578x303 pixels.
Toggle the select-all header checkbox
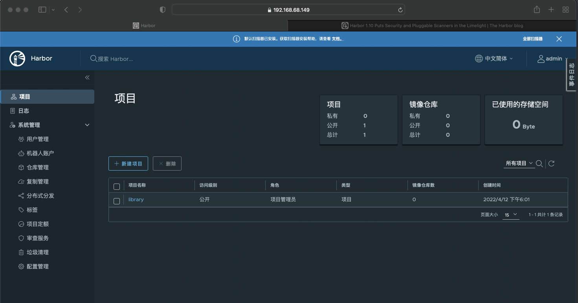[x=117, y=187]
